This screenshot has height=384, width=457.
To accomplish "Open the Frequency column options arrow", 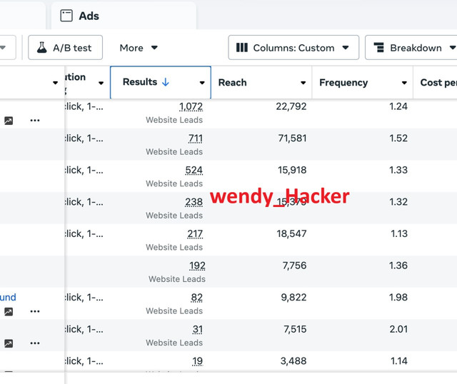I will 404,83.
